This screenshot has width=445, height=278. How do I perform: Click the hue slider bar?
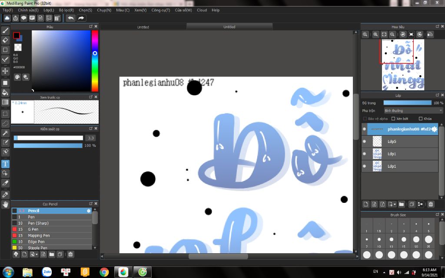(x=95, y=61)
